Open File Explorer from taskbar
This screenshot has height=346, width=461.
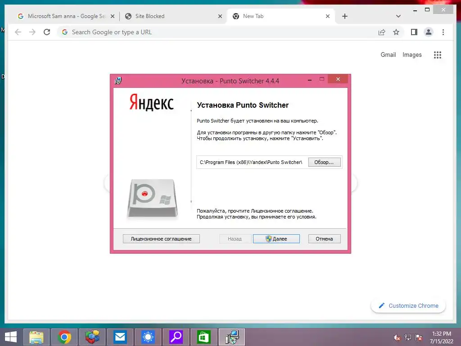(x=36, y=337)
